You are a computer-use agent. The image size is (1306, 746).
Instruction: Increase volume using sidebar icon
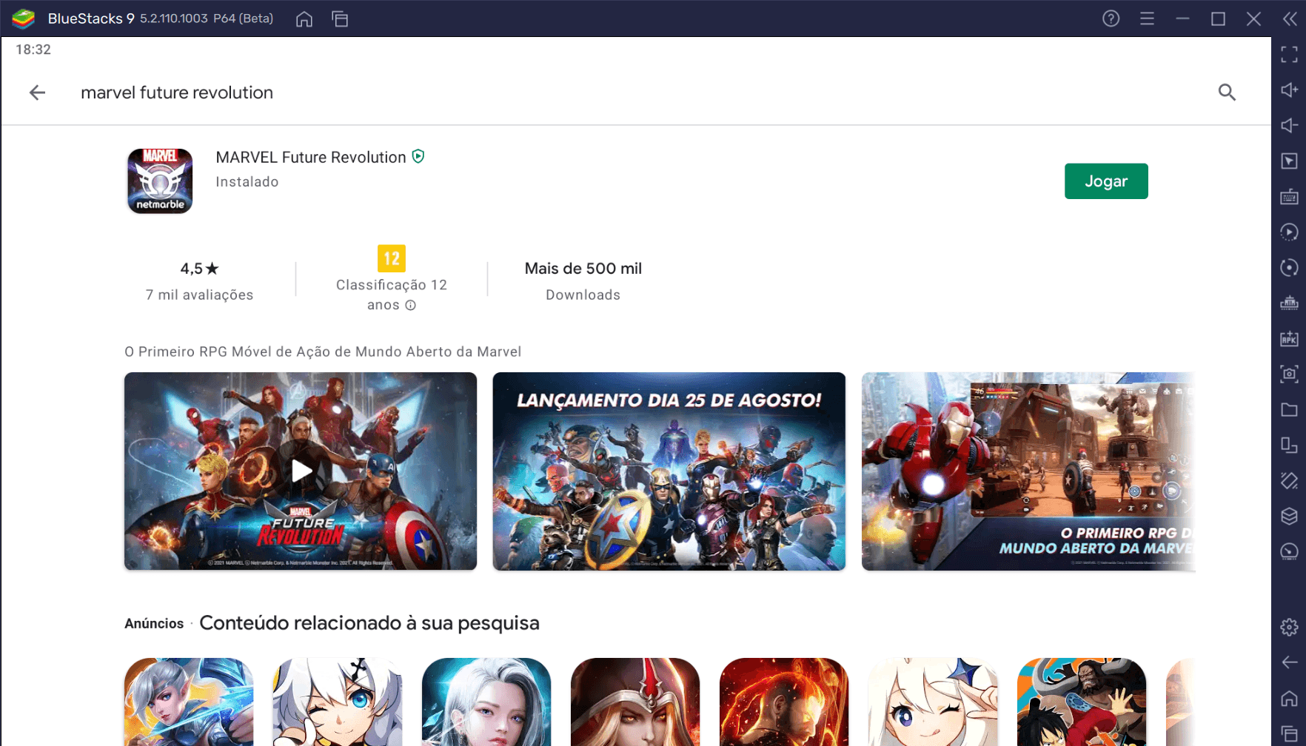pos(1289,90)
